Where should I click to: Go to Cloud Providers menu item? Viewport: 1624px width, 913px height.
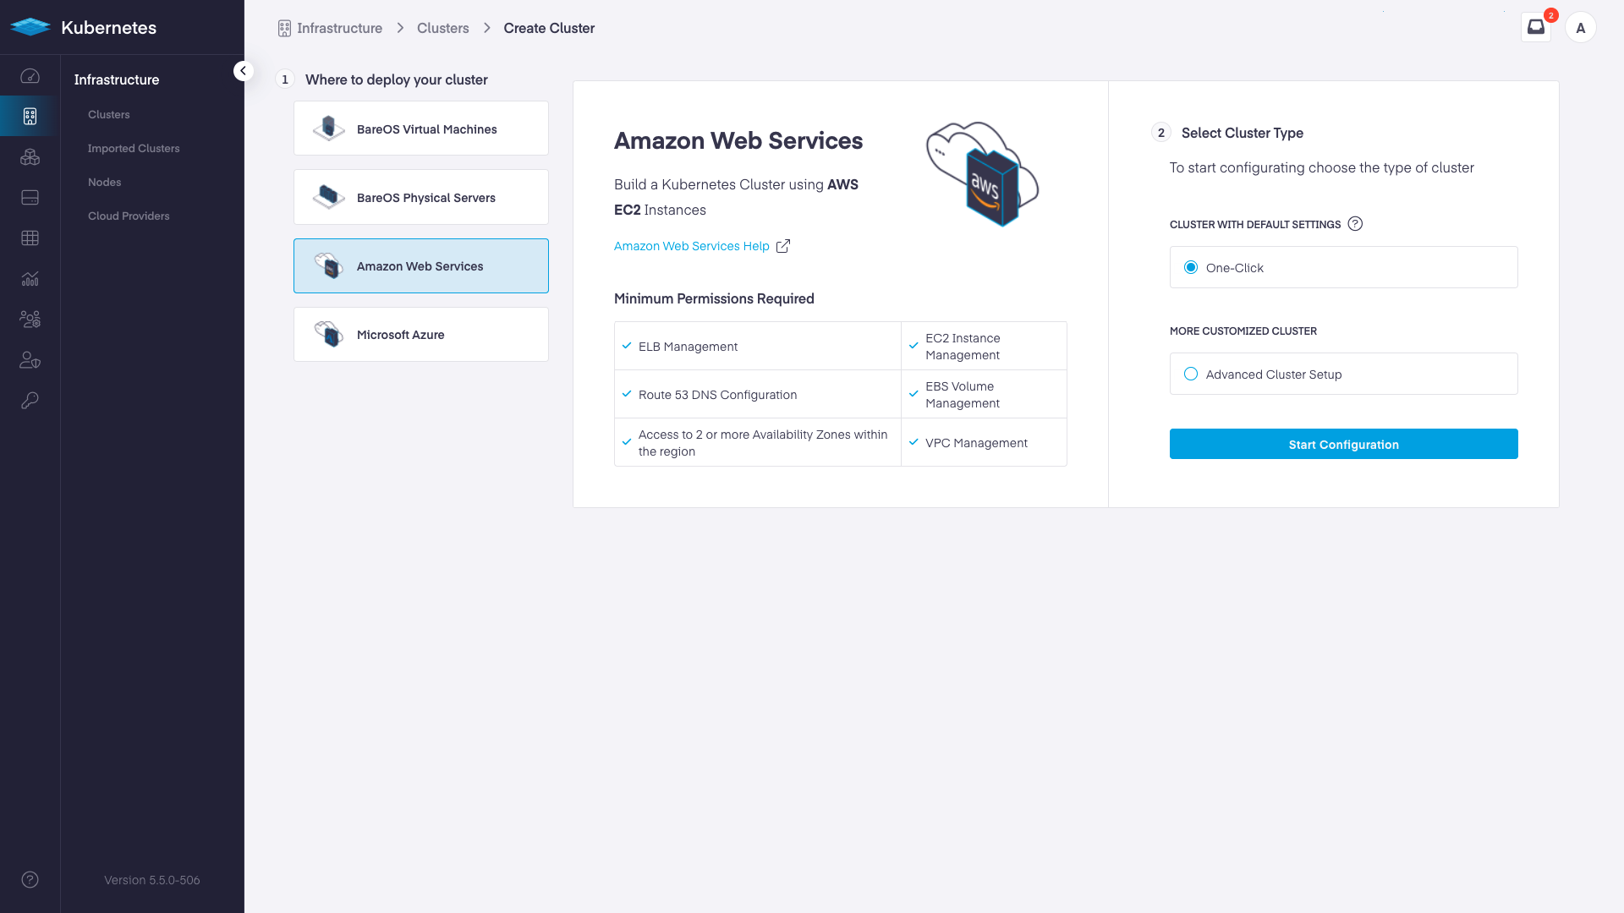[x=129, y=216]
